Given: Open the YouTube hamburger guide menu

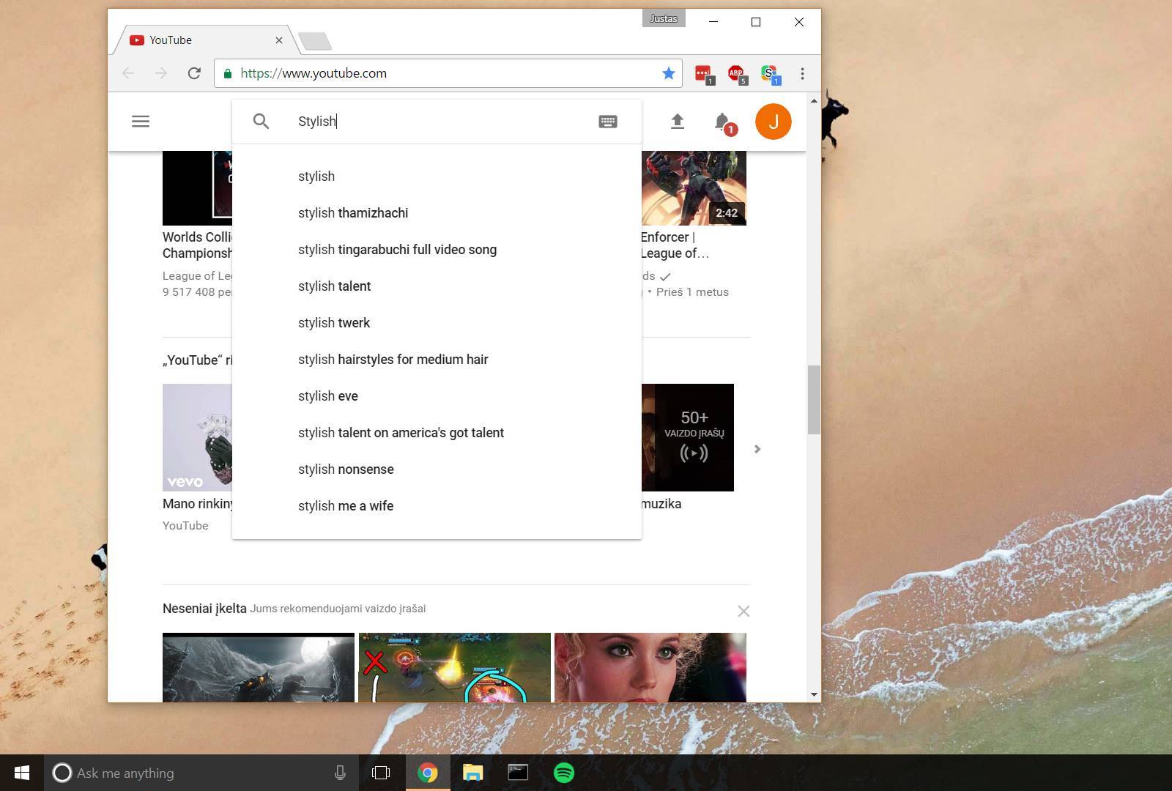Looking at the screenshot, I should click(141, 122).
